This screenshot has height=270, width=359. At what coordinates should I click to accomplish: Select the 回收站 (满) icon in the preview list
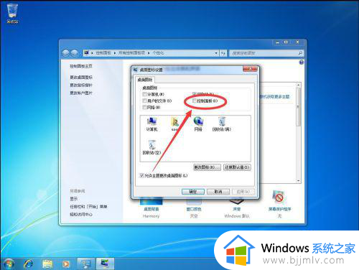[x=222, y=124]
